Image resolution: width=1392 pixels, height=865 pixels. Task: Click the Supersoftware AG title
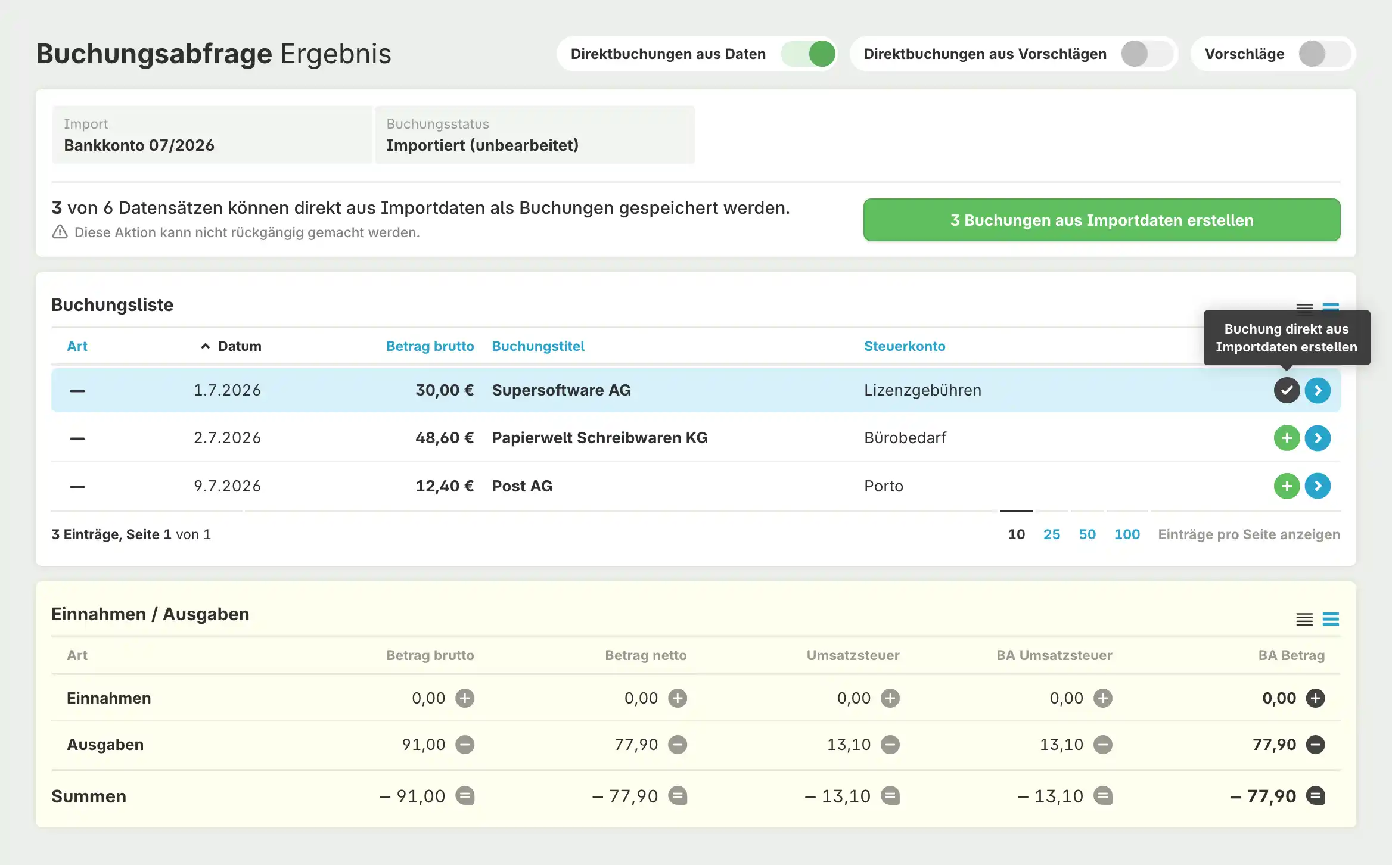561,390
